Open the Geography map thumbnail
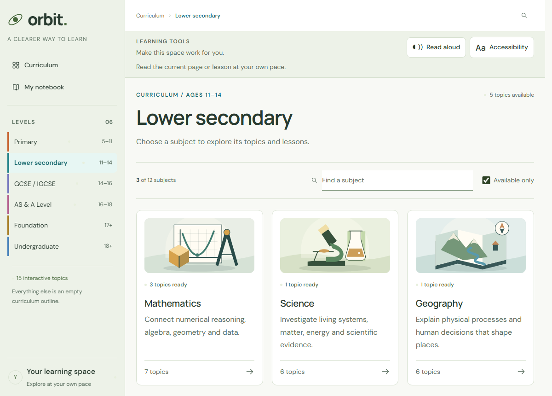This screenshot has height=396, width=552. point(471,245)
